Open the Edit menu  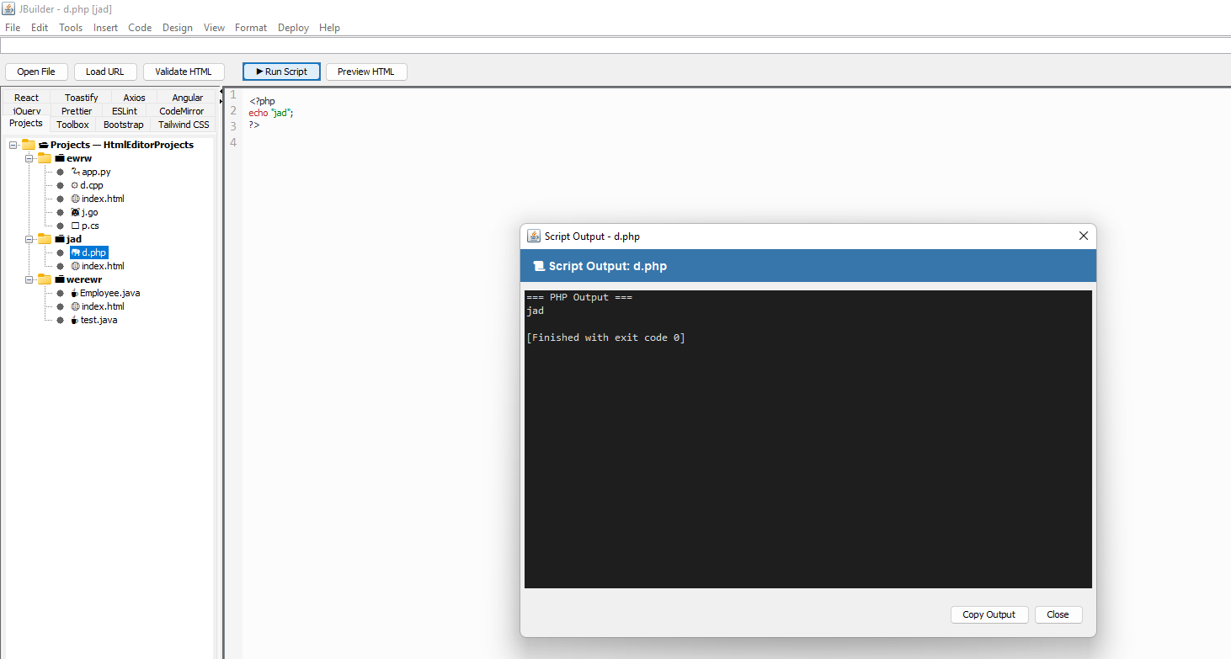pyautogui.click(x=40, y=28)
